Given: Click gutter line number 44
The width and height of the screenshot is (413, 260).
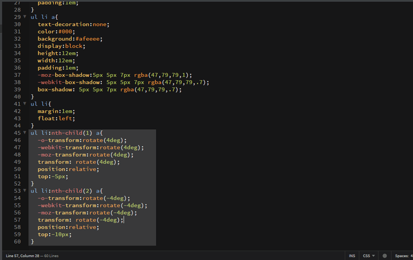Looking at the screenshot, I should tap(18, 126).
